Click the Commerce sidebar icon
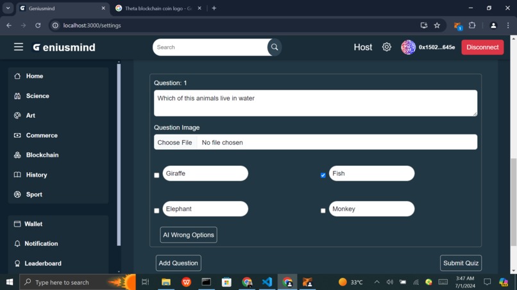This screenshot has width=517, height=290. [x=17, y=135]
